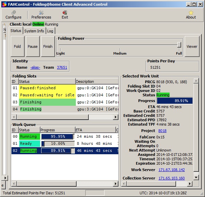Click Total Estimated Points Per Day text
Screen dimensions: 205x197
click(34, 193)
